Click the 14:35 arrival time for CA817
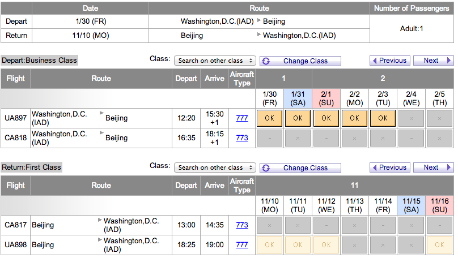This screenshot has height=258, width=458. point(215,225)
